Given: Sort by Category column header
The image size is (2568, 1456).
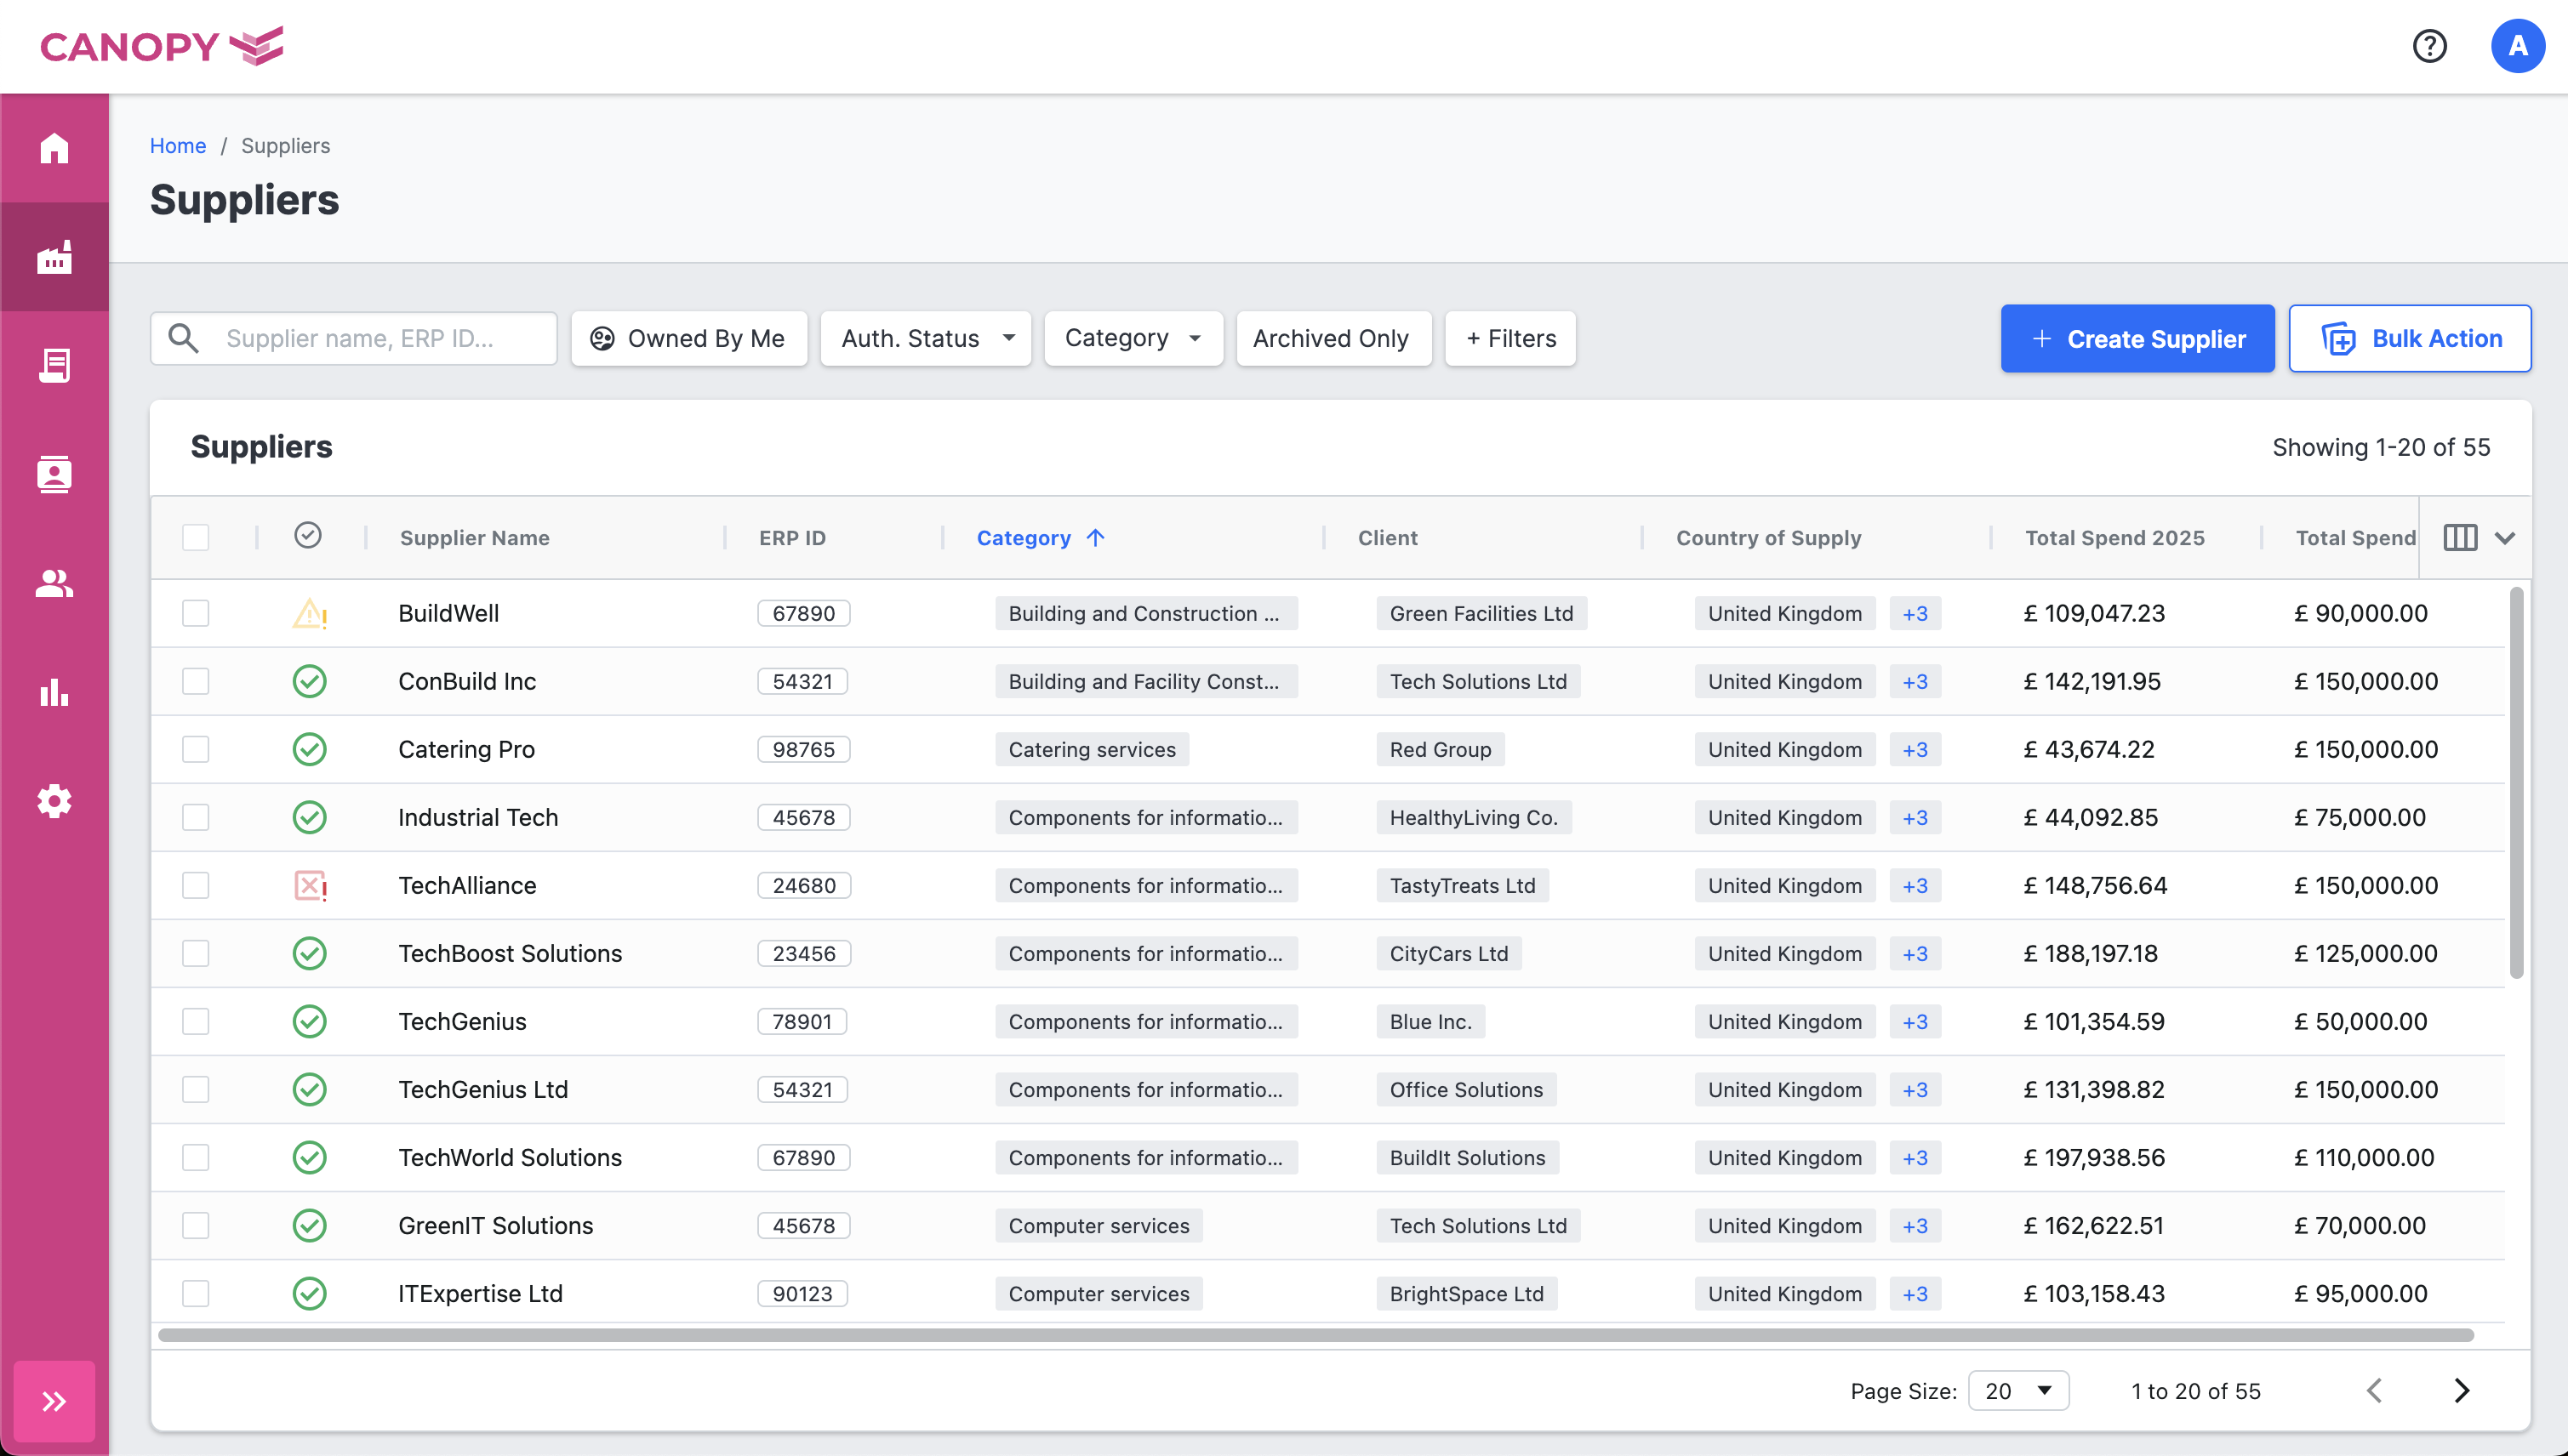Looking at the screenshot, I should pos(1024,538).
